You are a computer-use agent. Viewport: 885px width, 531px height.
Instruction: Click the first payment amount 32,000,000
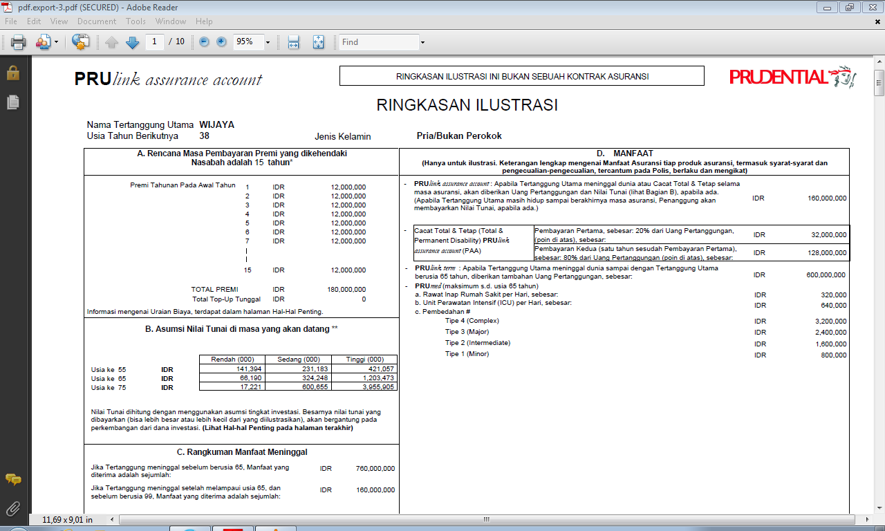(828, 235)
